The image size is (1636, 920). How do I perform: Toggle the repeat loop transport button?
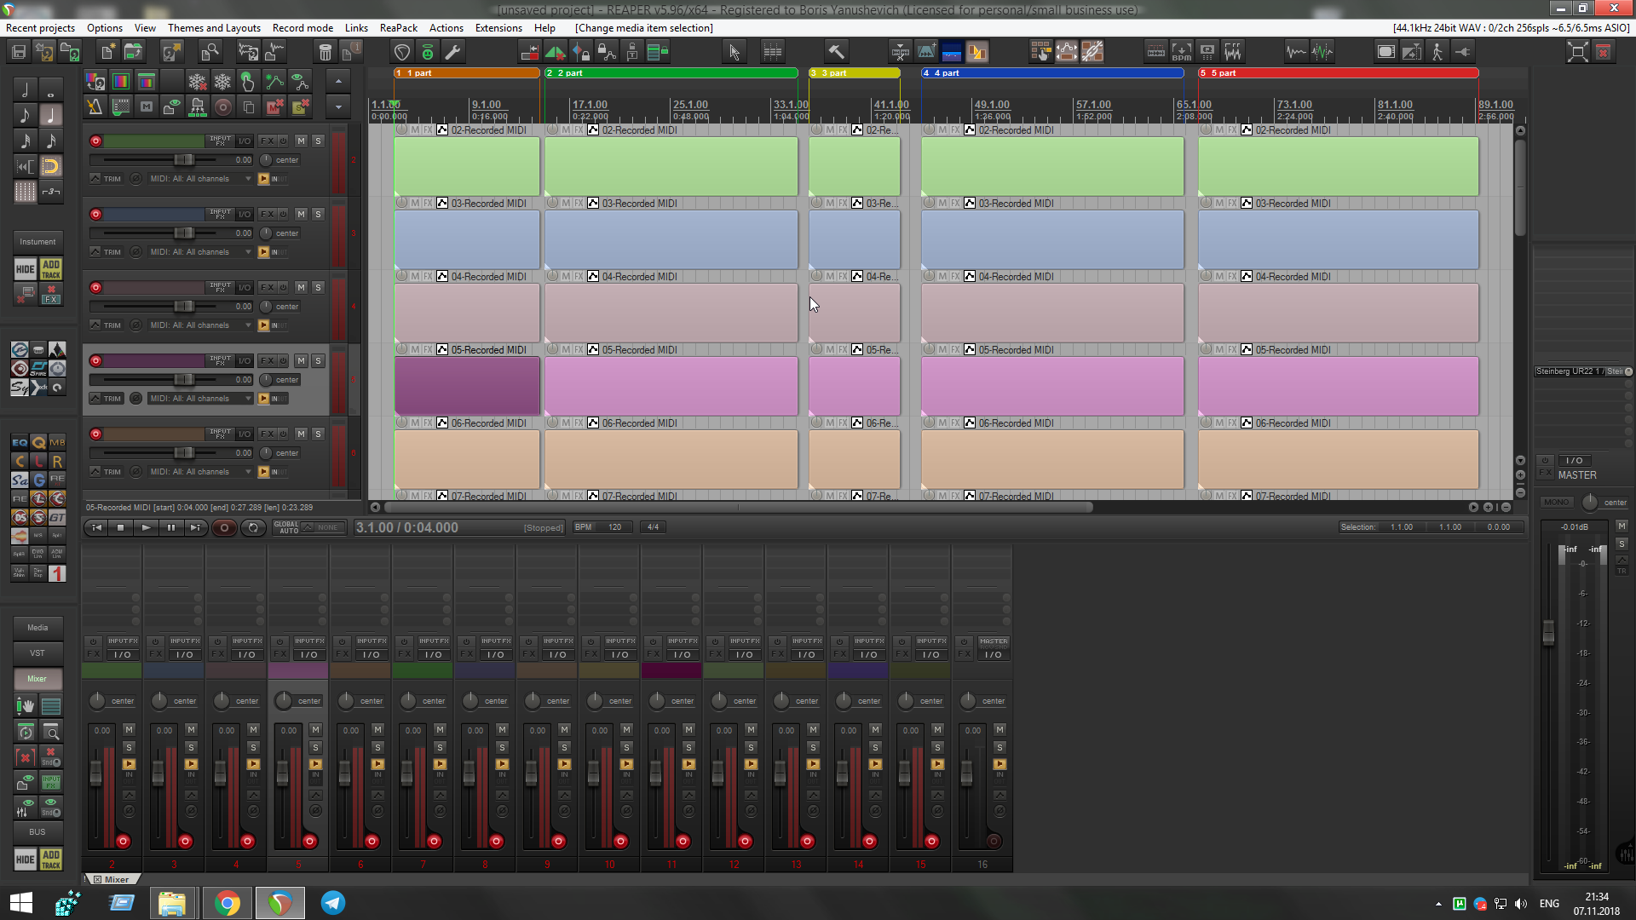click(x=253, y=528)
